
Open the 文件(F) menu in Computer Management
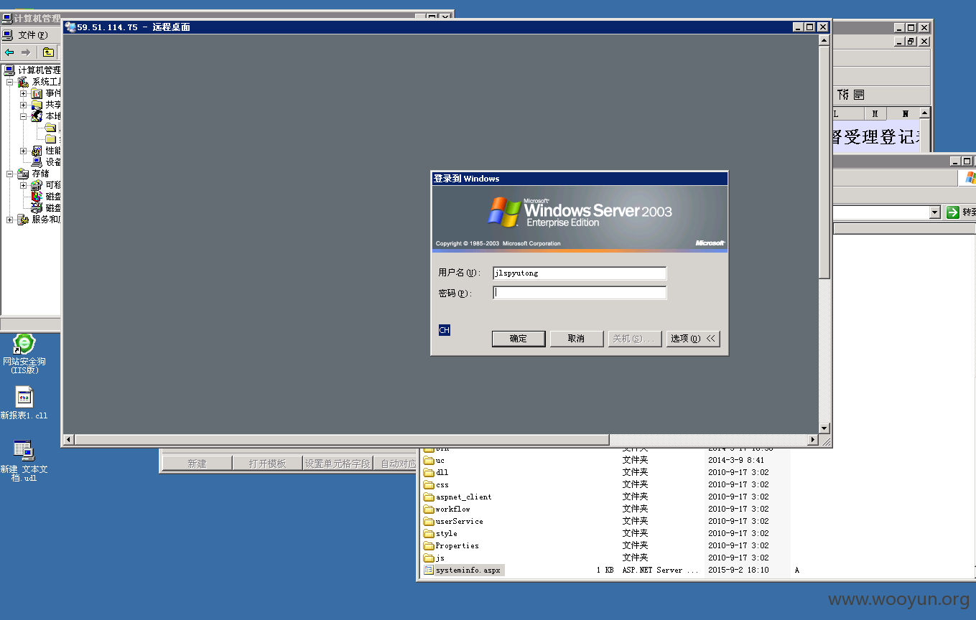click(x=32, y=35)
